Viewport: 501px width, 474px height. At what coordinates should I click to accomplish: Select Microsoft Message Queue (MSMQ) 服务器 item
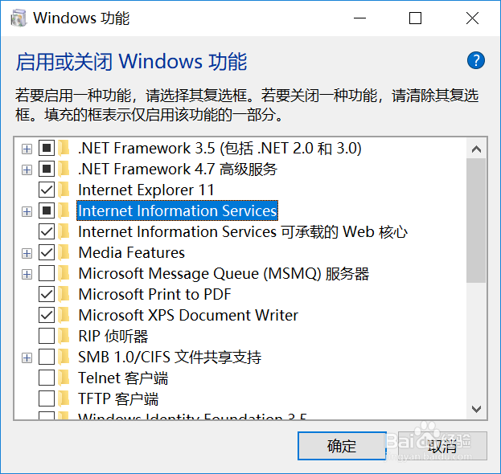[224, 273]
